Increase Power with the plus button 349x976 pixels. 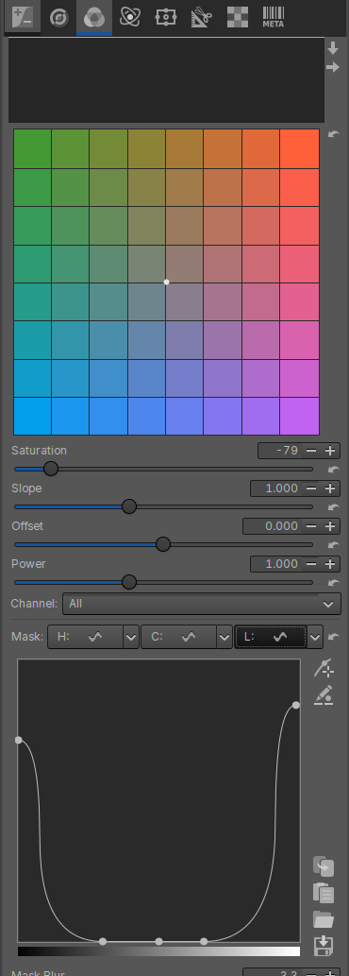click(330, 565)
